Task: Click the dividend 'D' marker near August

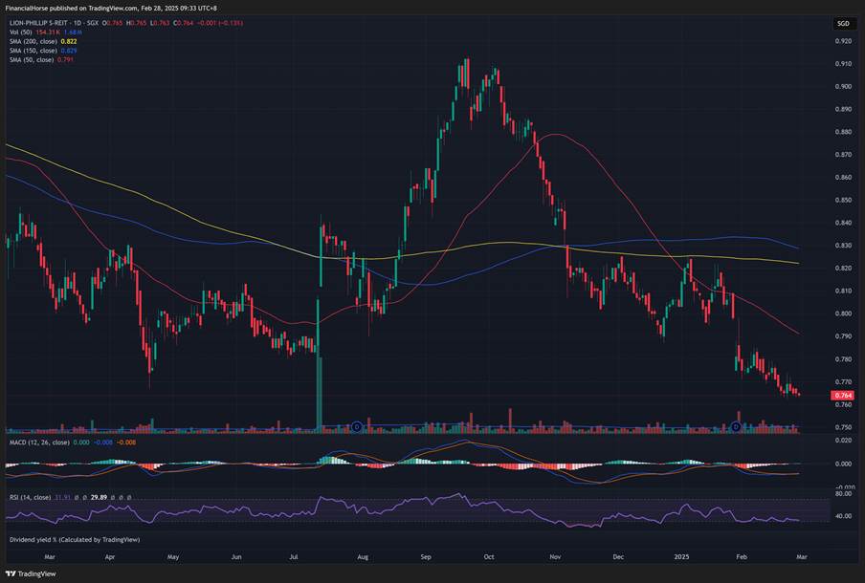Action: point(356,426)
